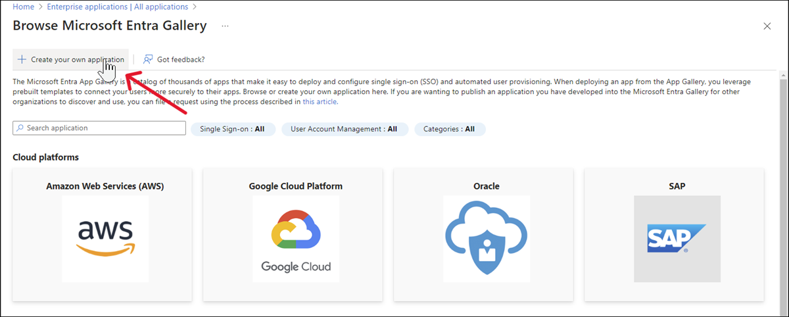
Task: Open the User Account Management filter
Action: (345, 129)
